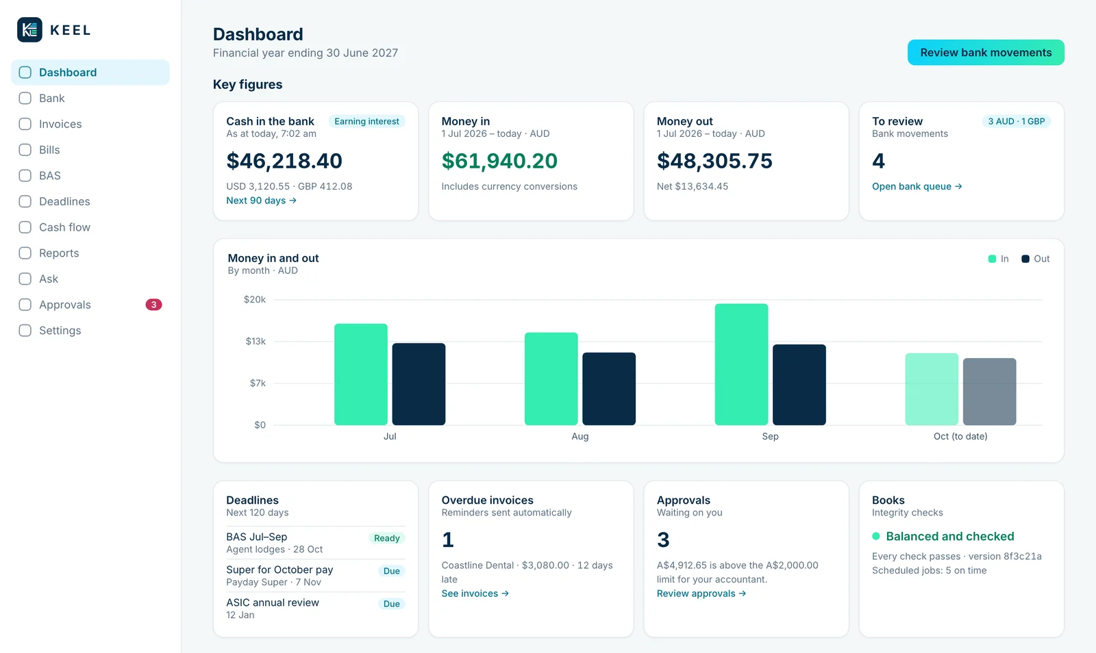This screenshot has height=653, width=1096.
Task: Click the '3 AUD · 1 GBP' badge
Action: [1017, 121]
